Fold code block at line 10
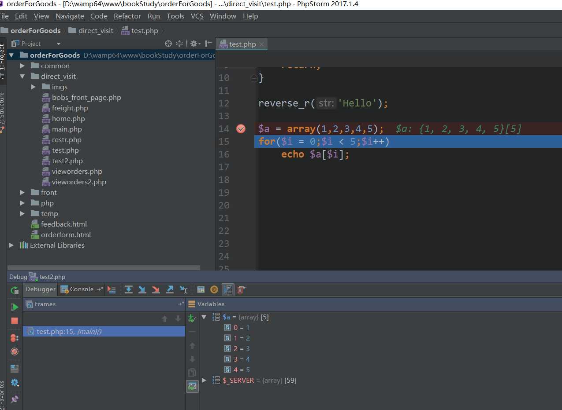Viewport: 562px width, 410px height. 254,78
